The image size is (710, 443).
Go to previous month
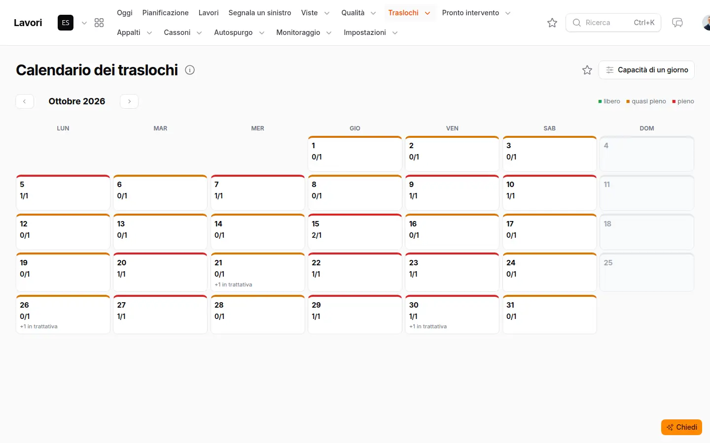pyautogui.click(x=25, y=101)
